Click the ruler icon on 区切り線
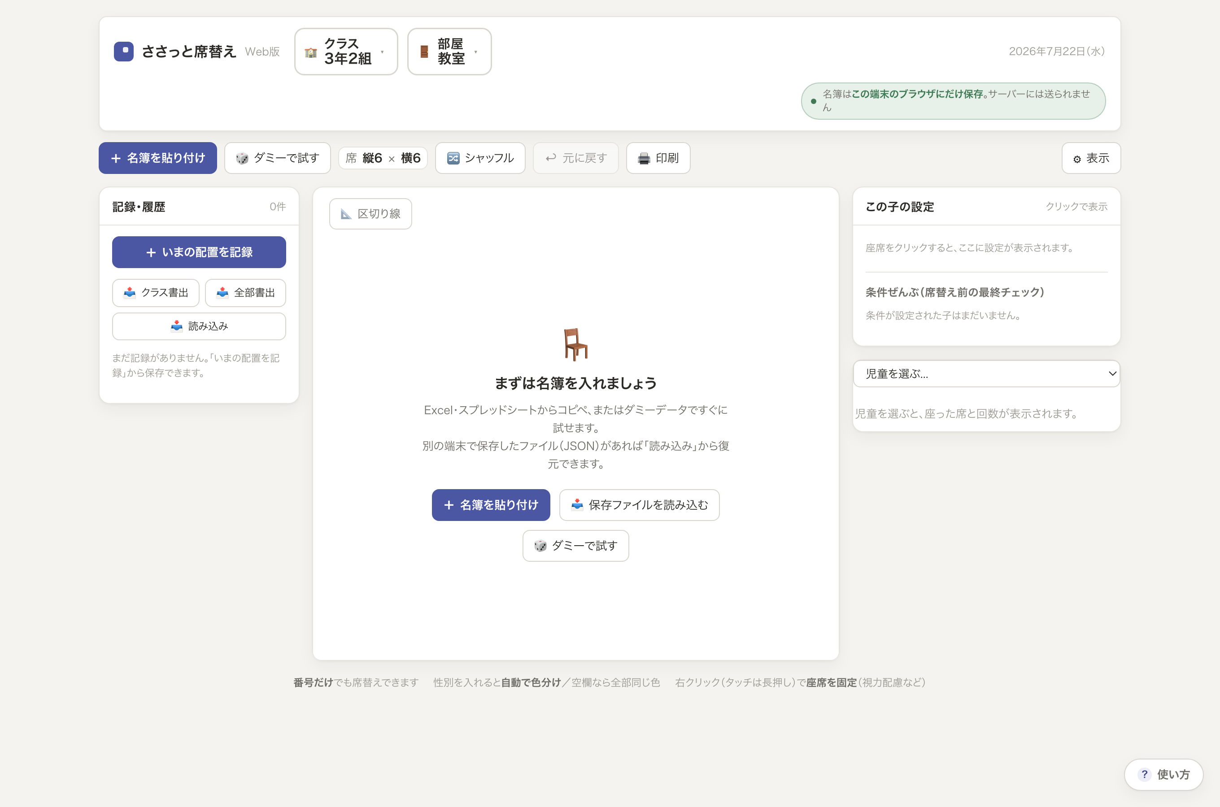The width and height of the screenshot is (1220, 807). (x=346, y=214)
